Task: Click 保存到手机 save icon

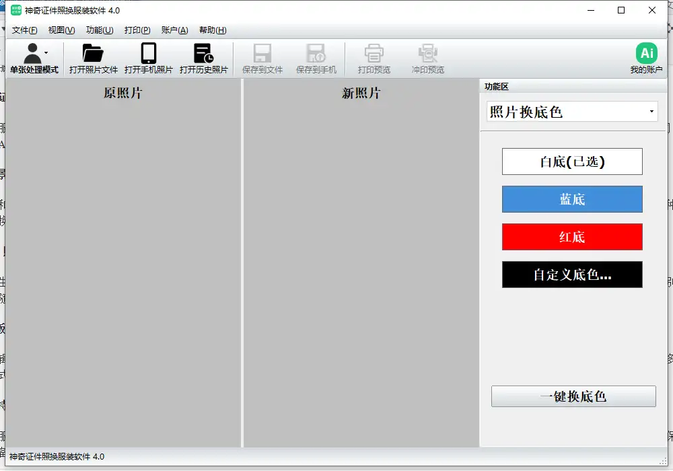Action: tap(316, 54)
